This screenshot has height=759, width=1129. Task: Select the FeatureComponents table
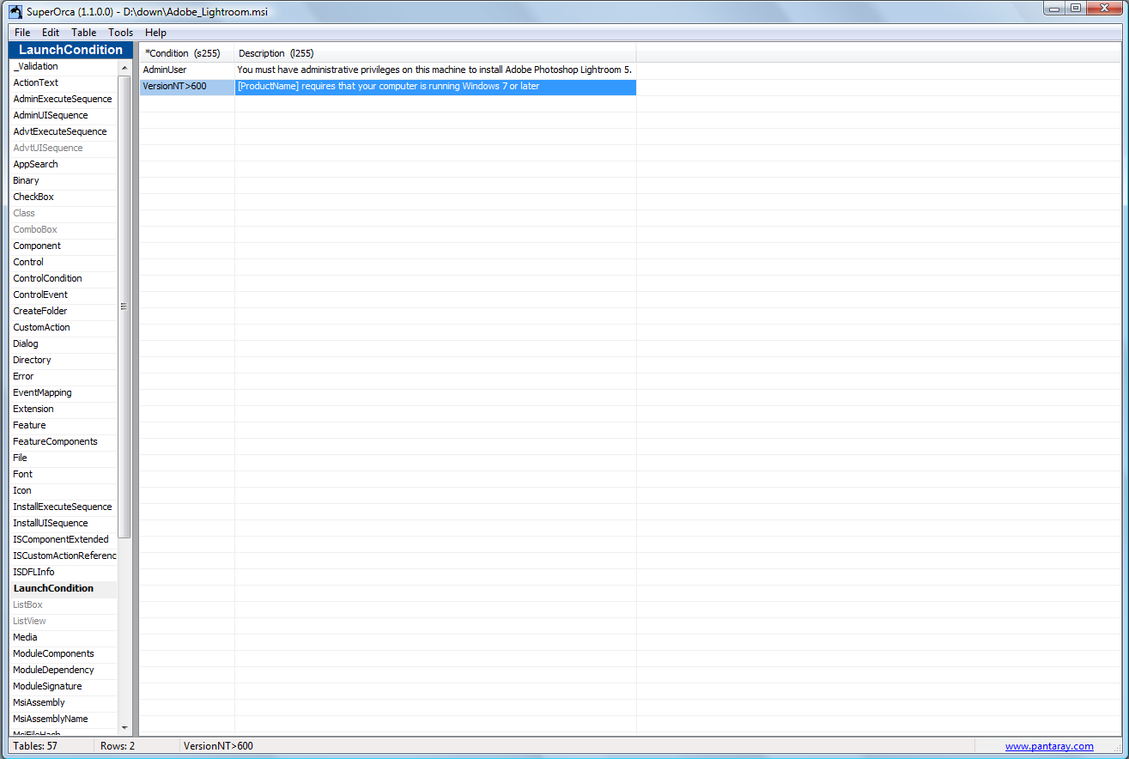(64, 441)
